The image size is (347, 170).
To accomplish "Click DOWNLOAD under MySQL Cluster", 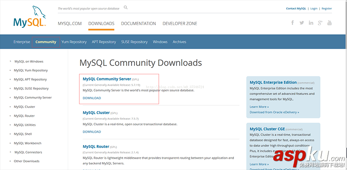I will [92, 132].
